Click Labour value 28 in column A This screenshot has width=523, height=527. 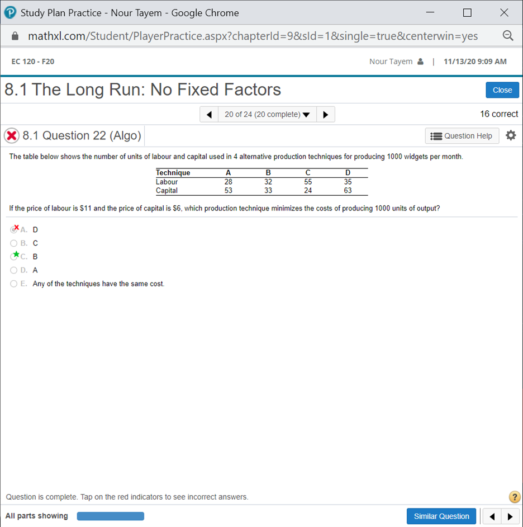point(229,182)
